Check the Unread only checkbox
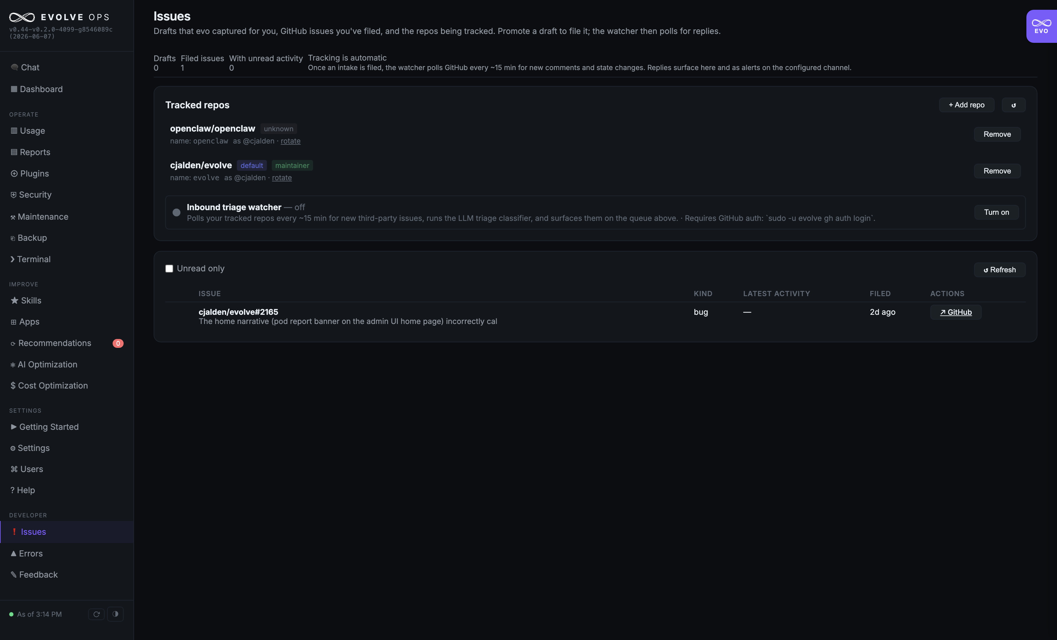Screen dimensions: 1057x640 pyautogui.click(x=169, y=269)
